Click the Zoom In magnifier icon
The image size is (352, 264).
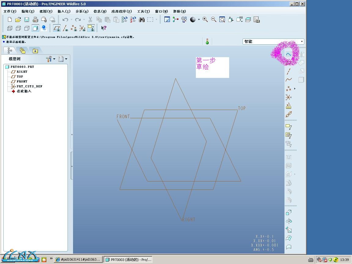[x=205, y=20]
